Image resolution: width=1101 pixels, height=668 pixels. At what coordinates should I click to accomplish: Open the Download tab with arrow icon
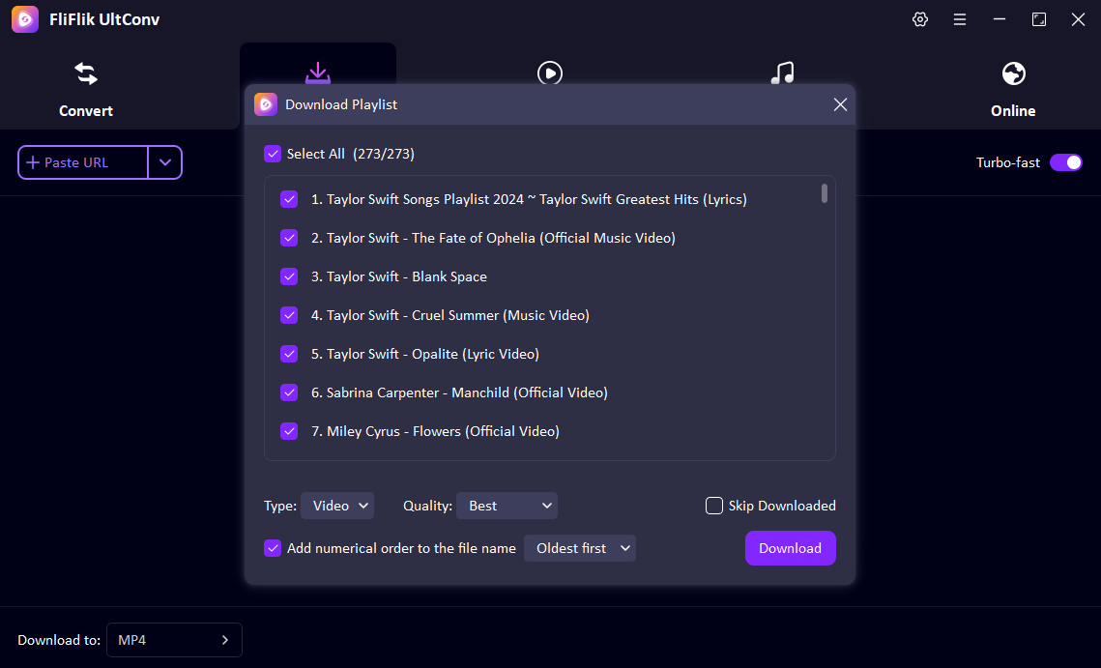coord(317,73)
